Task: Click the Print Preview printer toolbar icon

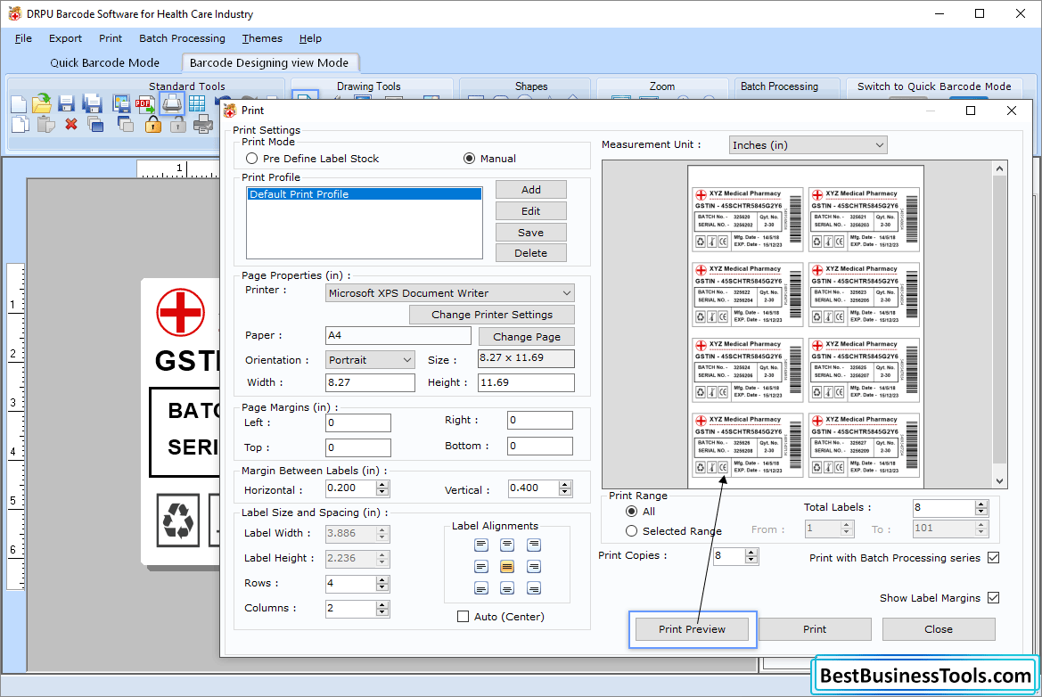Action: coord(202,124)
